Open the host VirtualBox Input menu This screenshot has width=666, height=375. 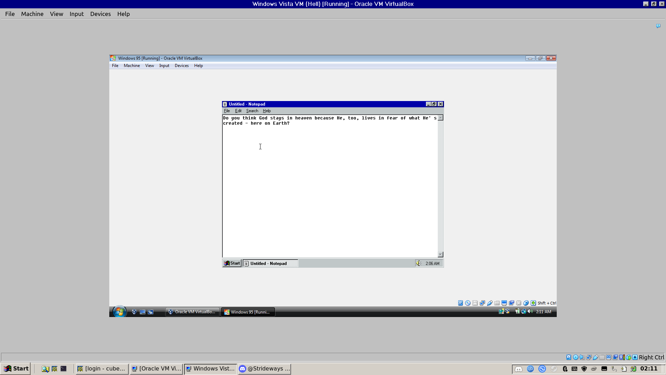pos(77,14)
